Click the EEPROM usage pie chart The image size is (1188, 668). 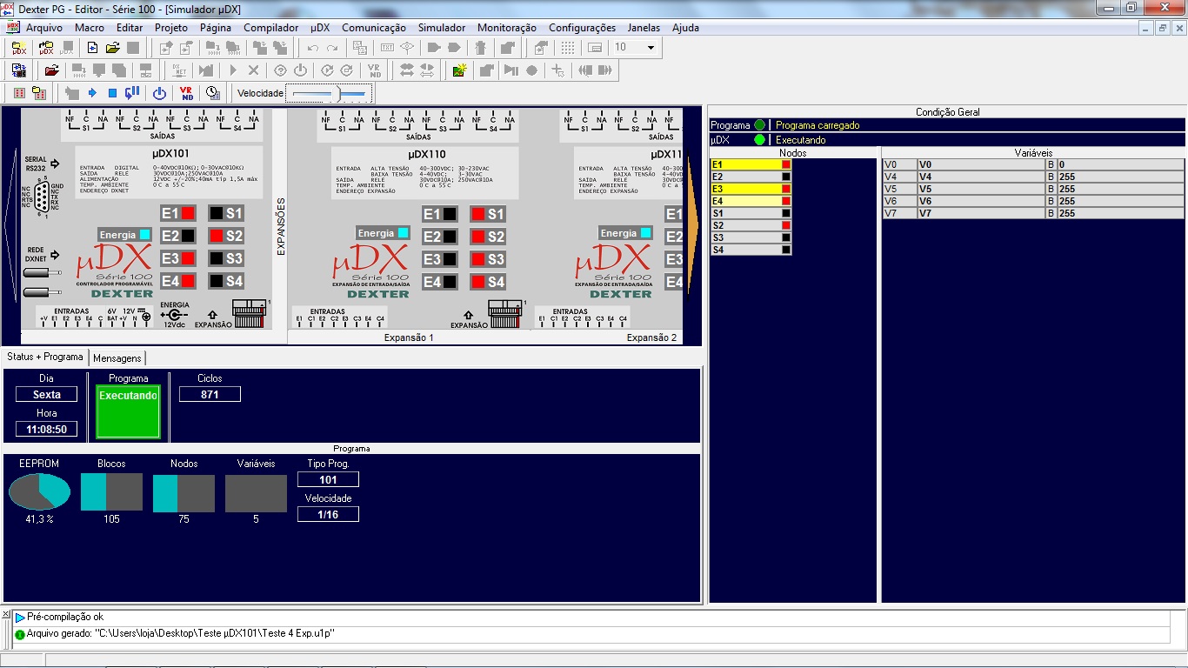pyautogui.click(x=39, y=492)
